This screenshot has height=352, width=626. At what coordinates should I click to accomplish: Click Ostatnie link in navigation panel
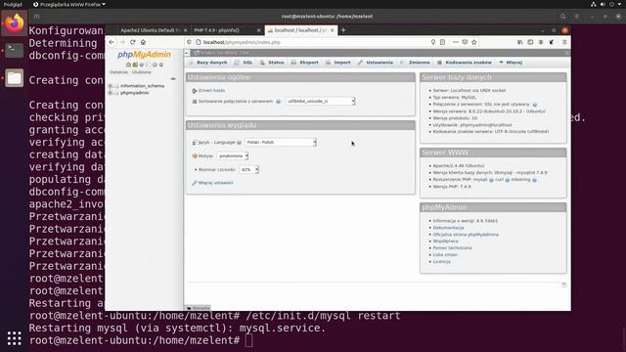[118, 72]
